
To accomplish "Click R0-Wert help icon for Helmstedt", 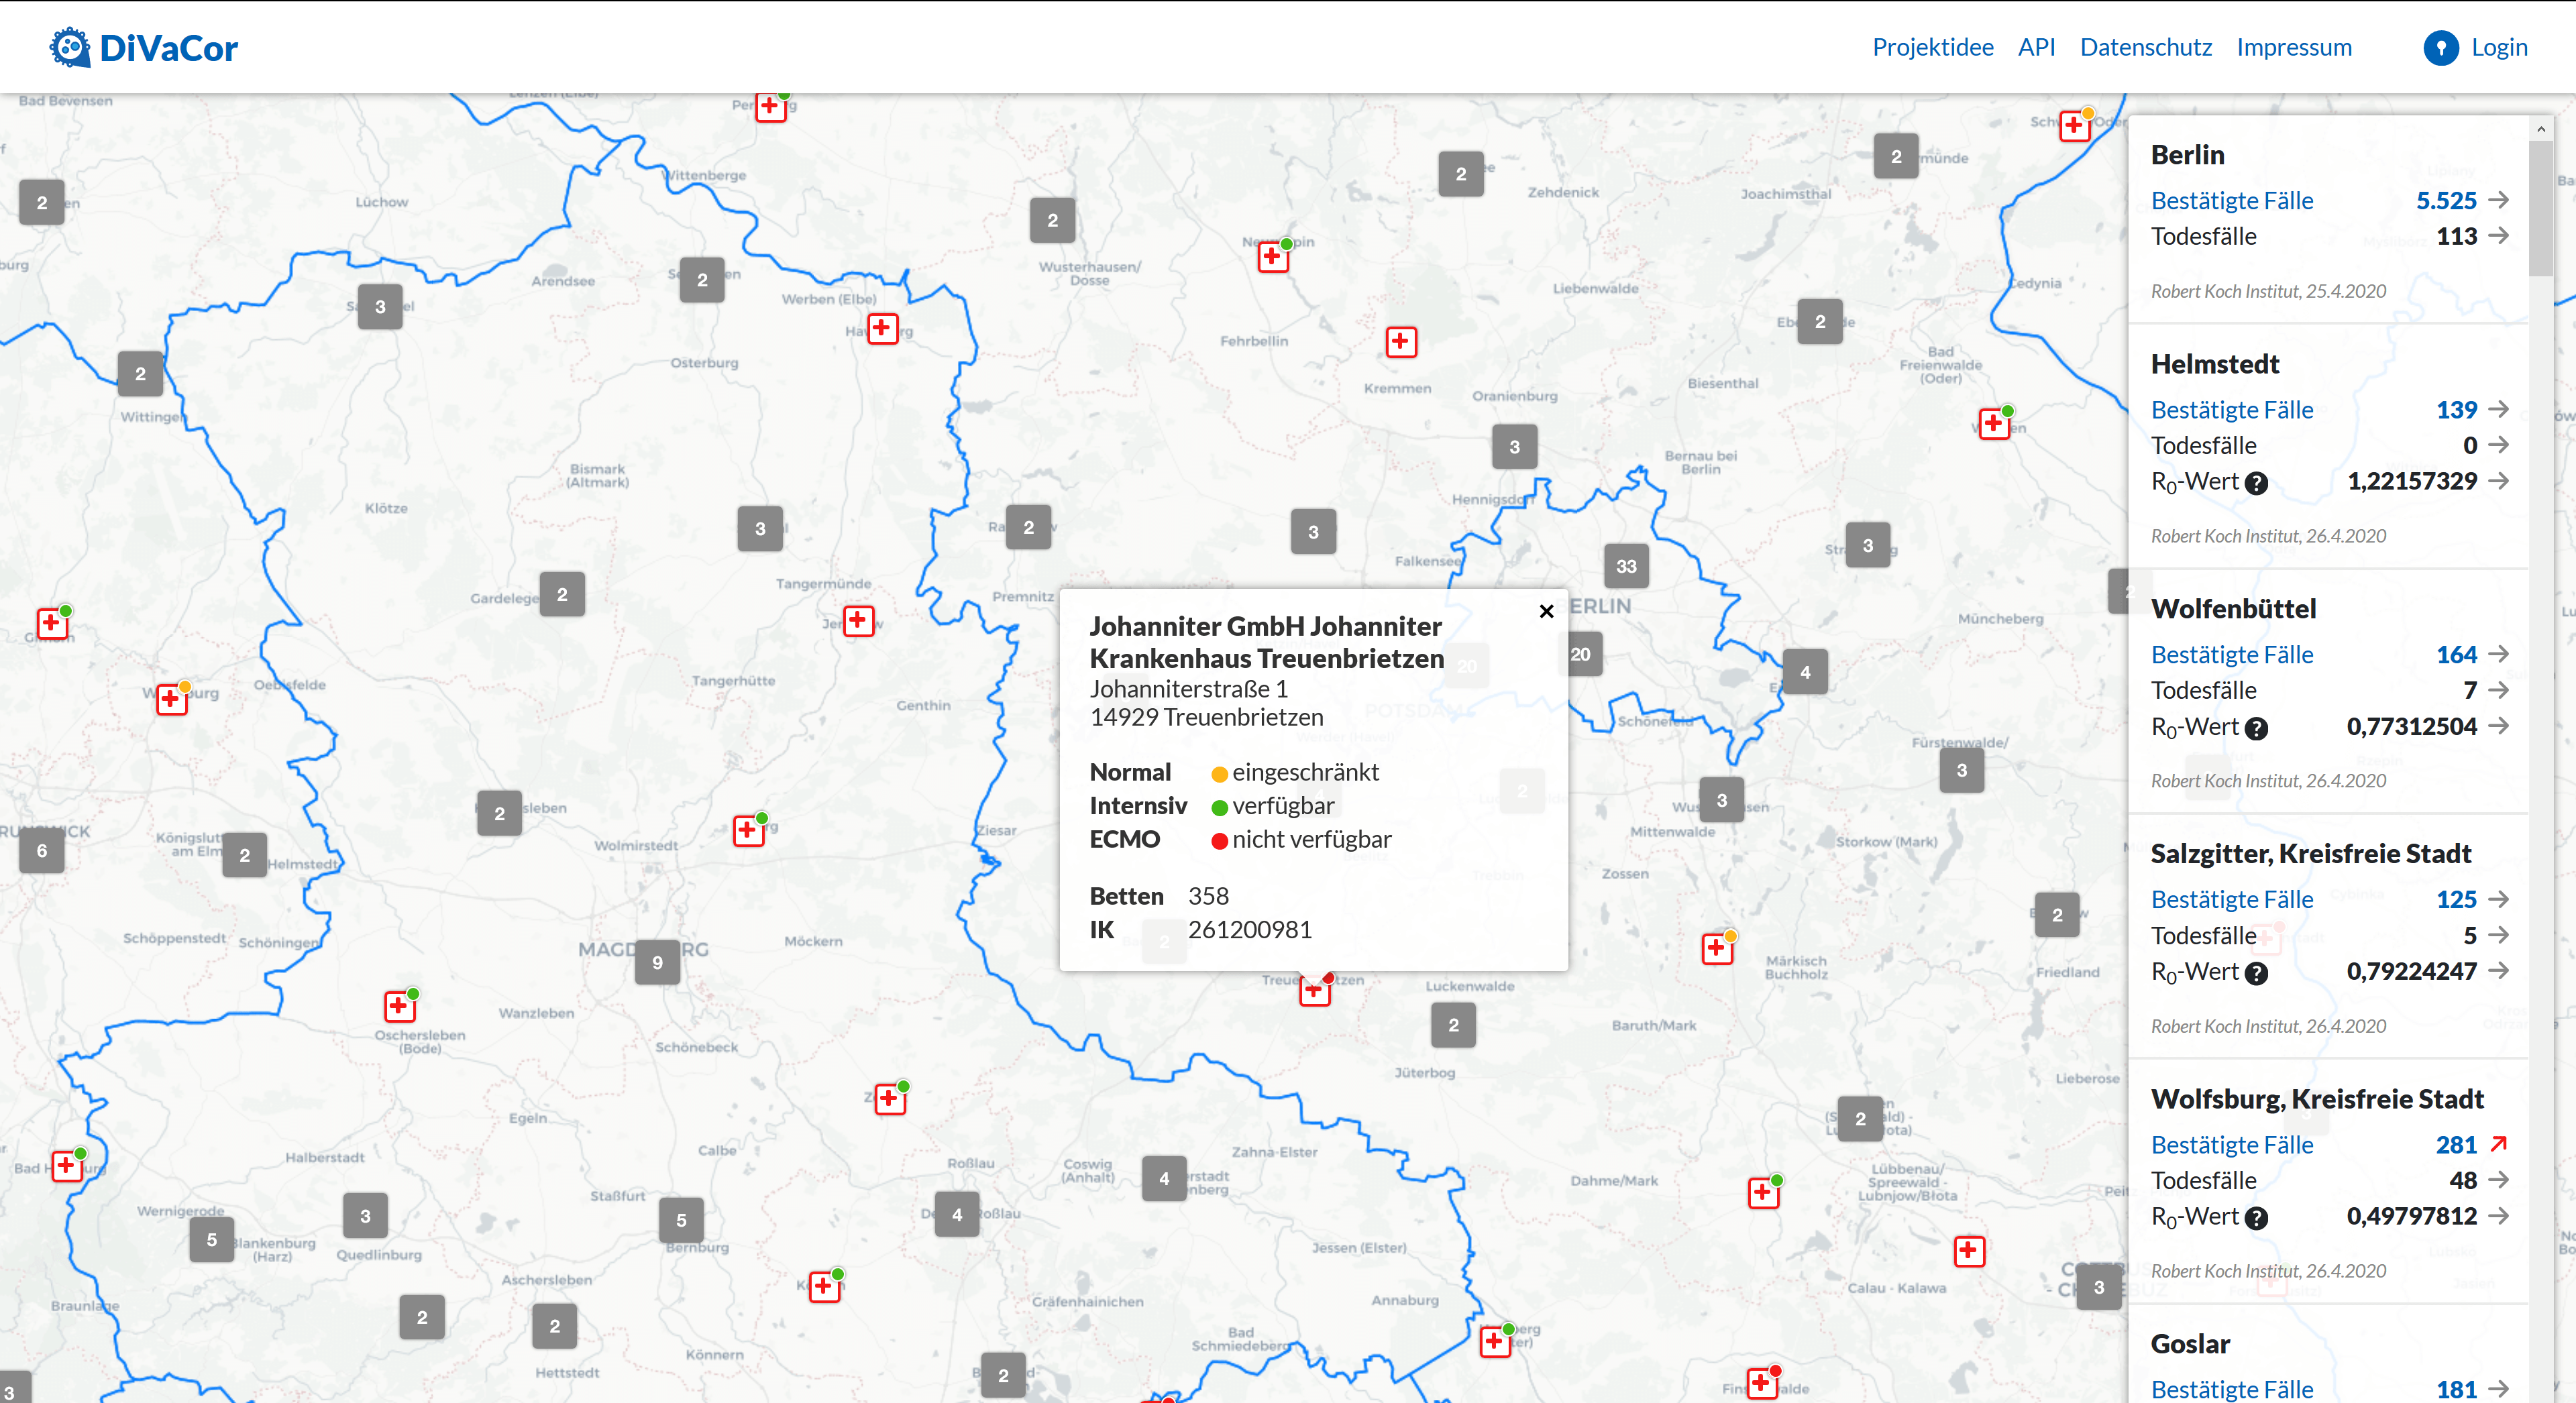I will point(2256,483).
